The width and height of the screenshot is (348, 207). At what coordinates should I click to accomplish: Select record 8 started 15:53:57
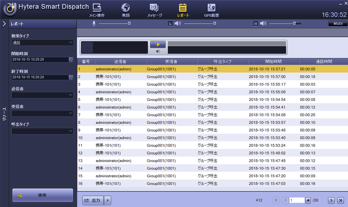(213, 122)
